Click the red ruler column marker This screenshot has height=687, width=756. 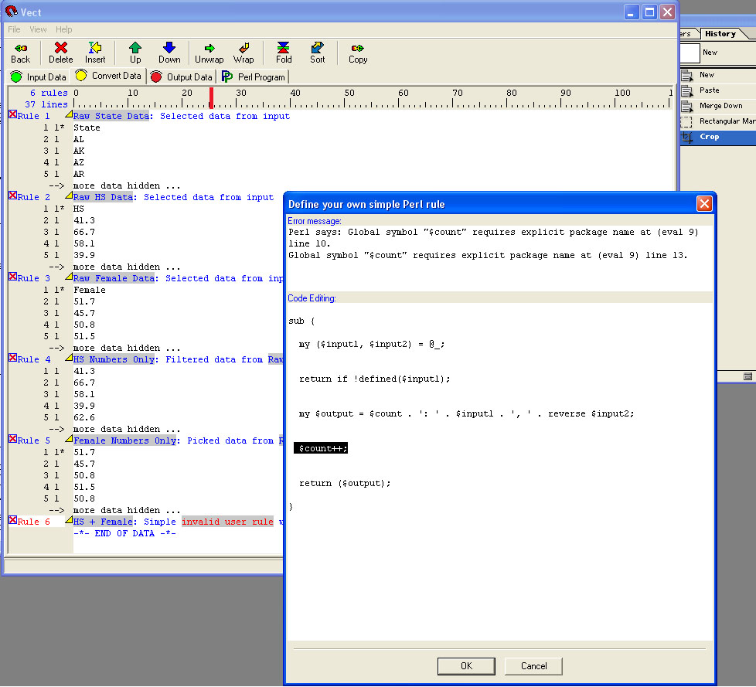pos(211,98)
